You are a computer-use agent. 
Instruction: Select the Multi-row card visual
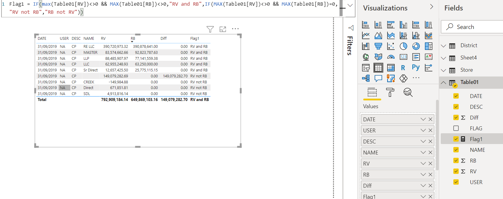pos(416,57)
